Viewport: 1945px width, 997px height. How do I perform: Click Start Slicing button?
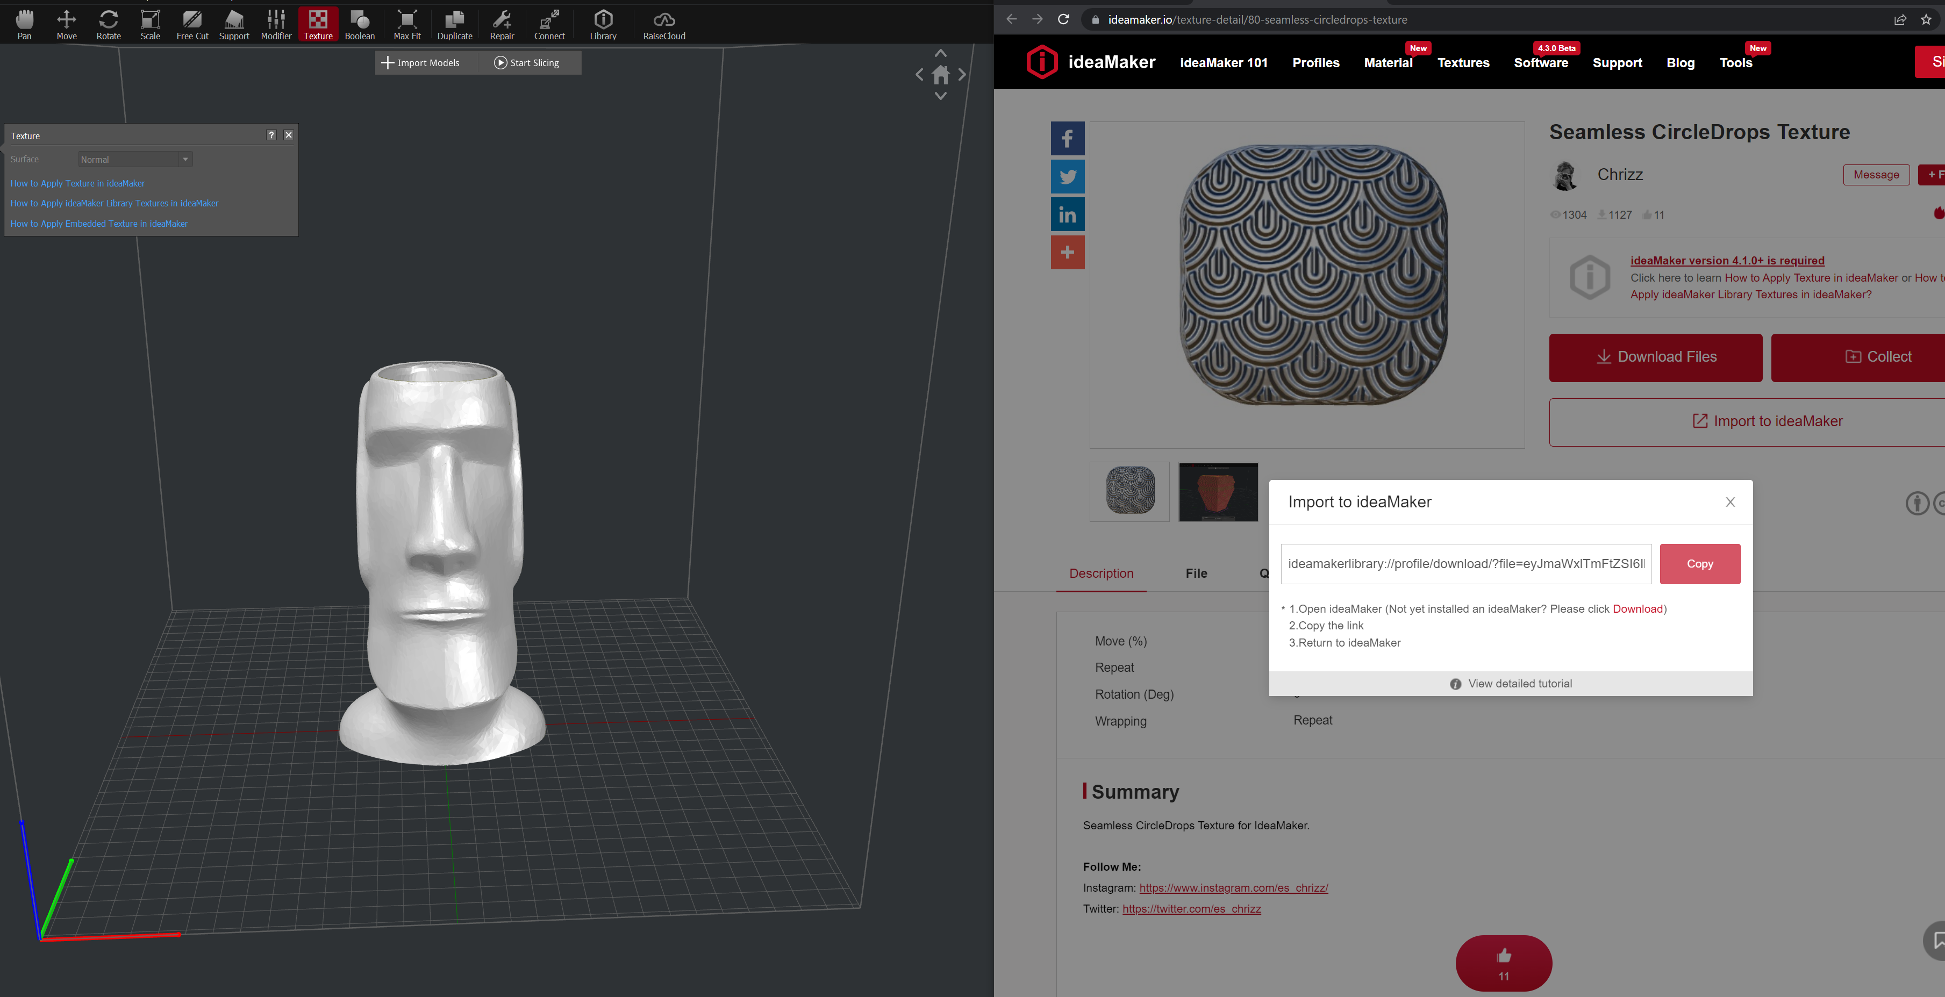point(527,63)
